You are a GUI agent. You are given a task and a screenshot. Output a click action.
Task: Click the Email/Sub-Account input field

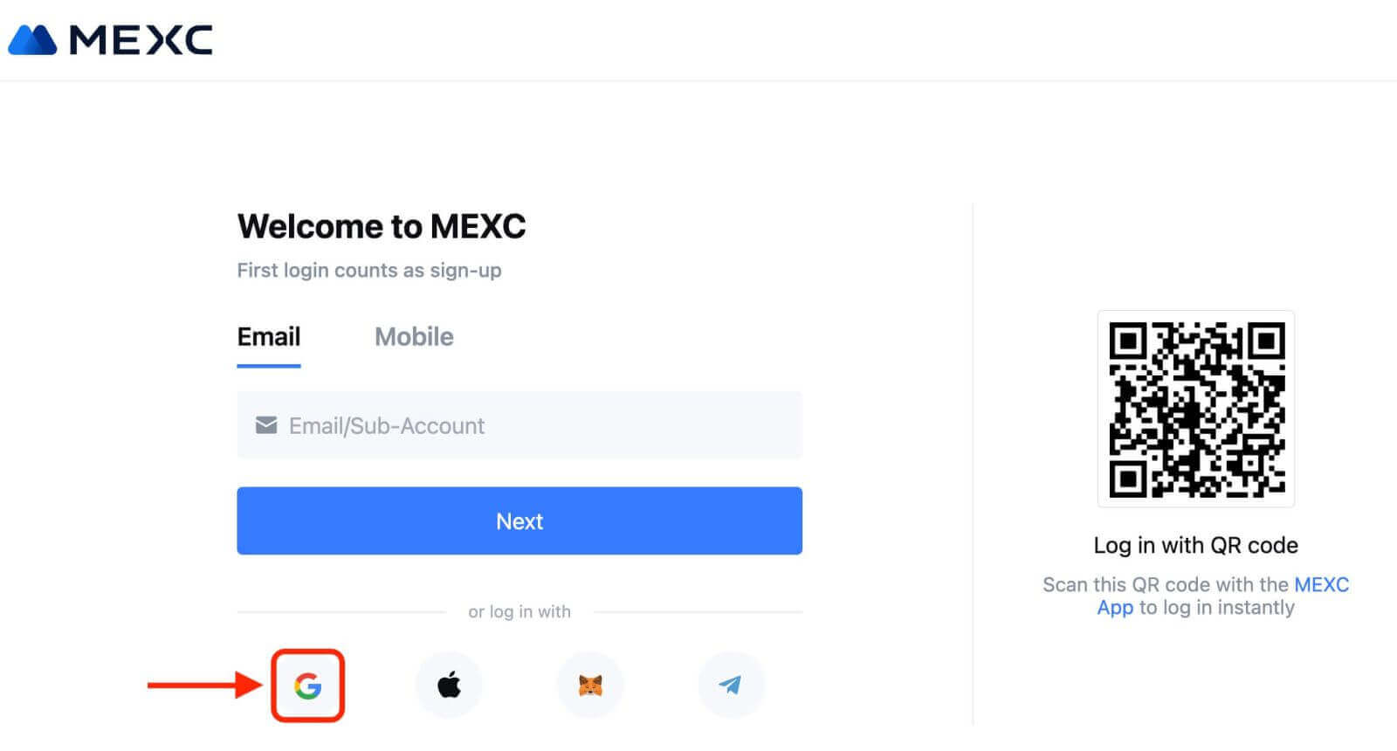click(520, 425)
